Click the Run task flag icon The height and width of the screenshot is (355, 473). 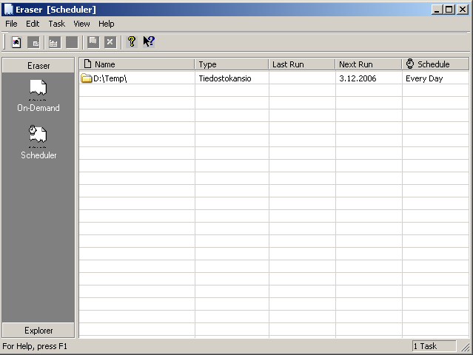[x=93, y=42]
